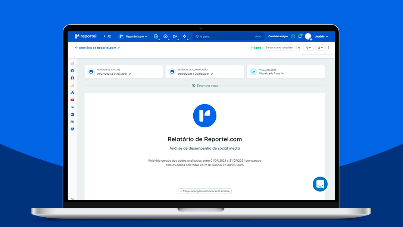Image resolution: width=403 pixels, height=227 pixels.
Task: Focus the 'Ir para...' search field
Action: pyautogui.click(x=228, y=37)
